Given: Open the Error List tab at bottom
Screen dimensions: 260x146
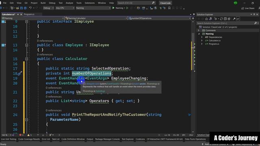Looking at the screenshot, I should click(46, 139).
